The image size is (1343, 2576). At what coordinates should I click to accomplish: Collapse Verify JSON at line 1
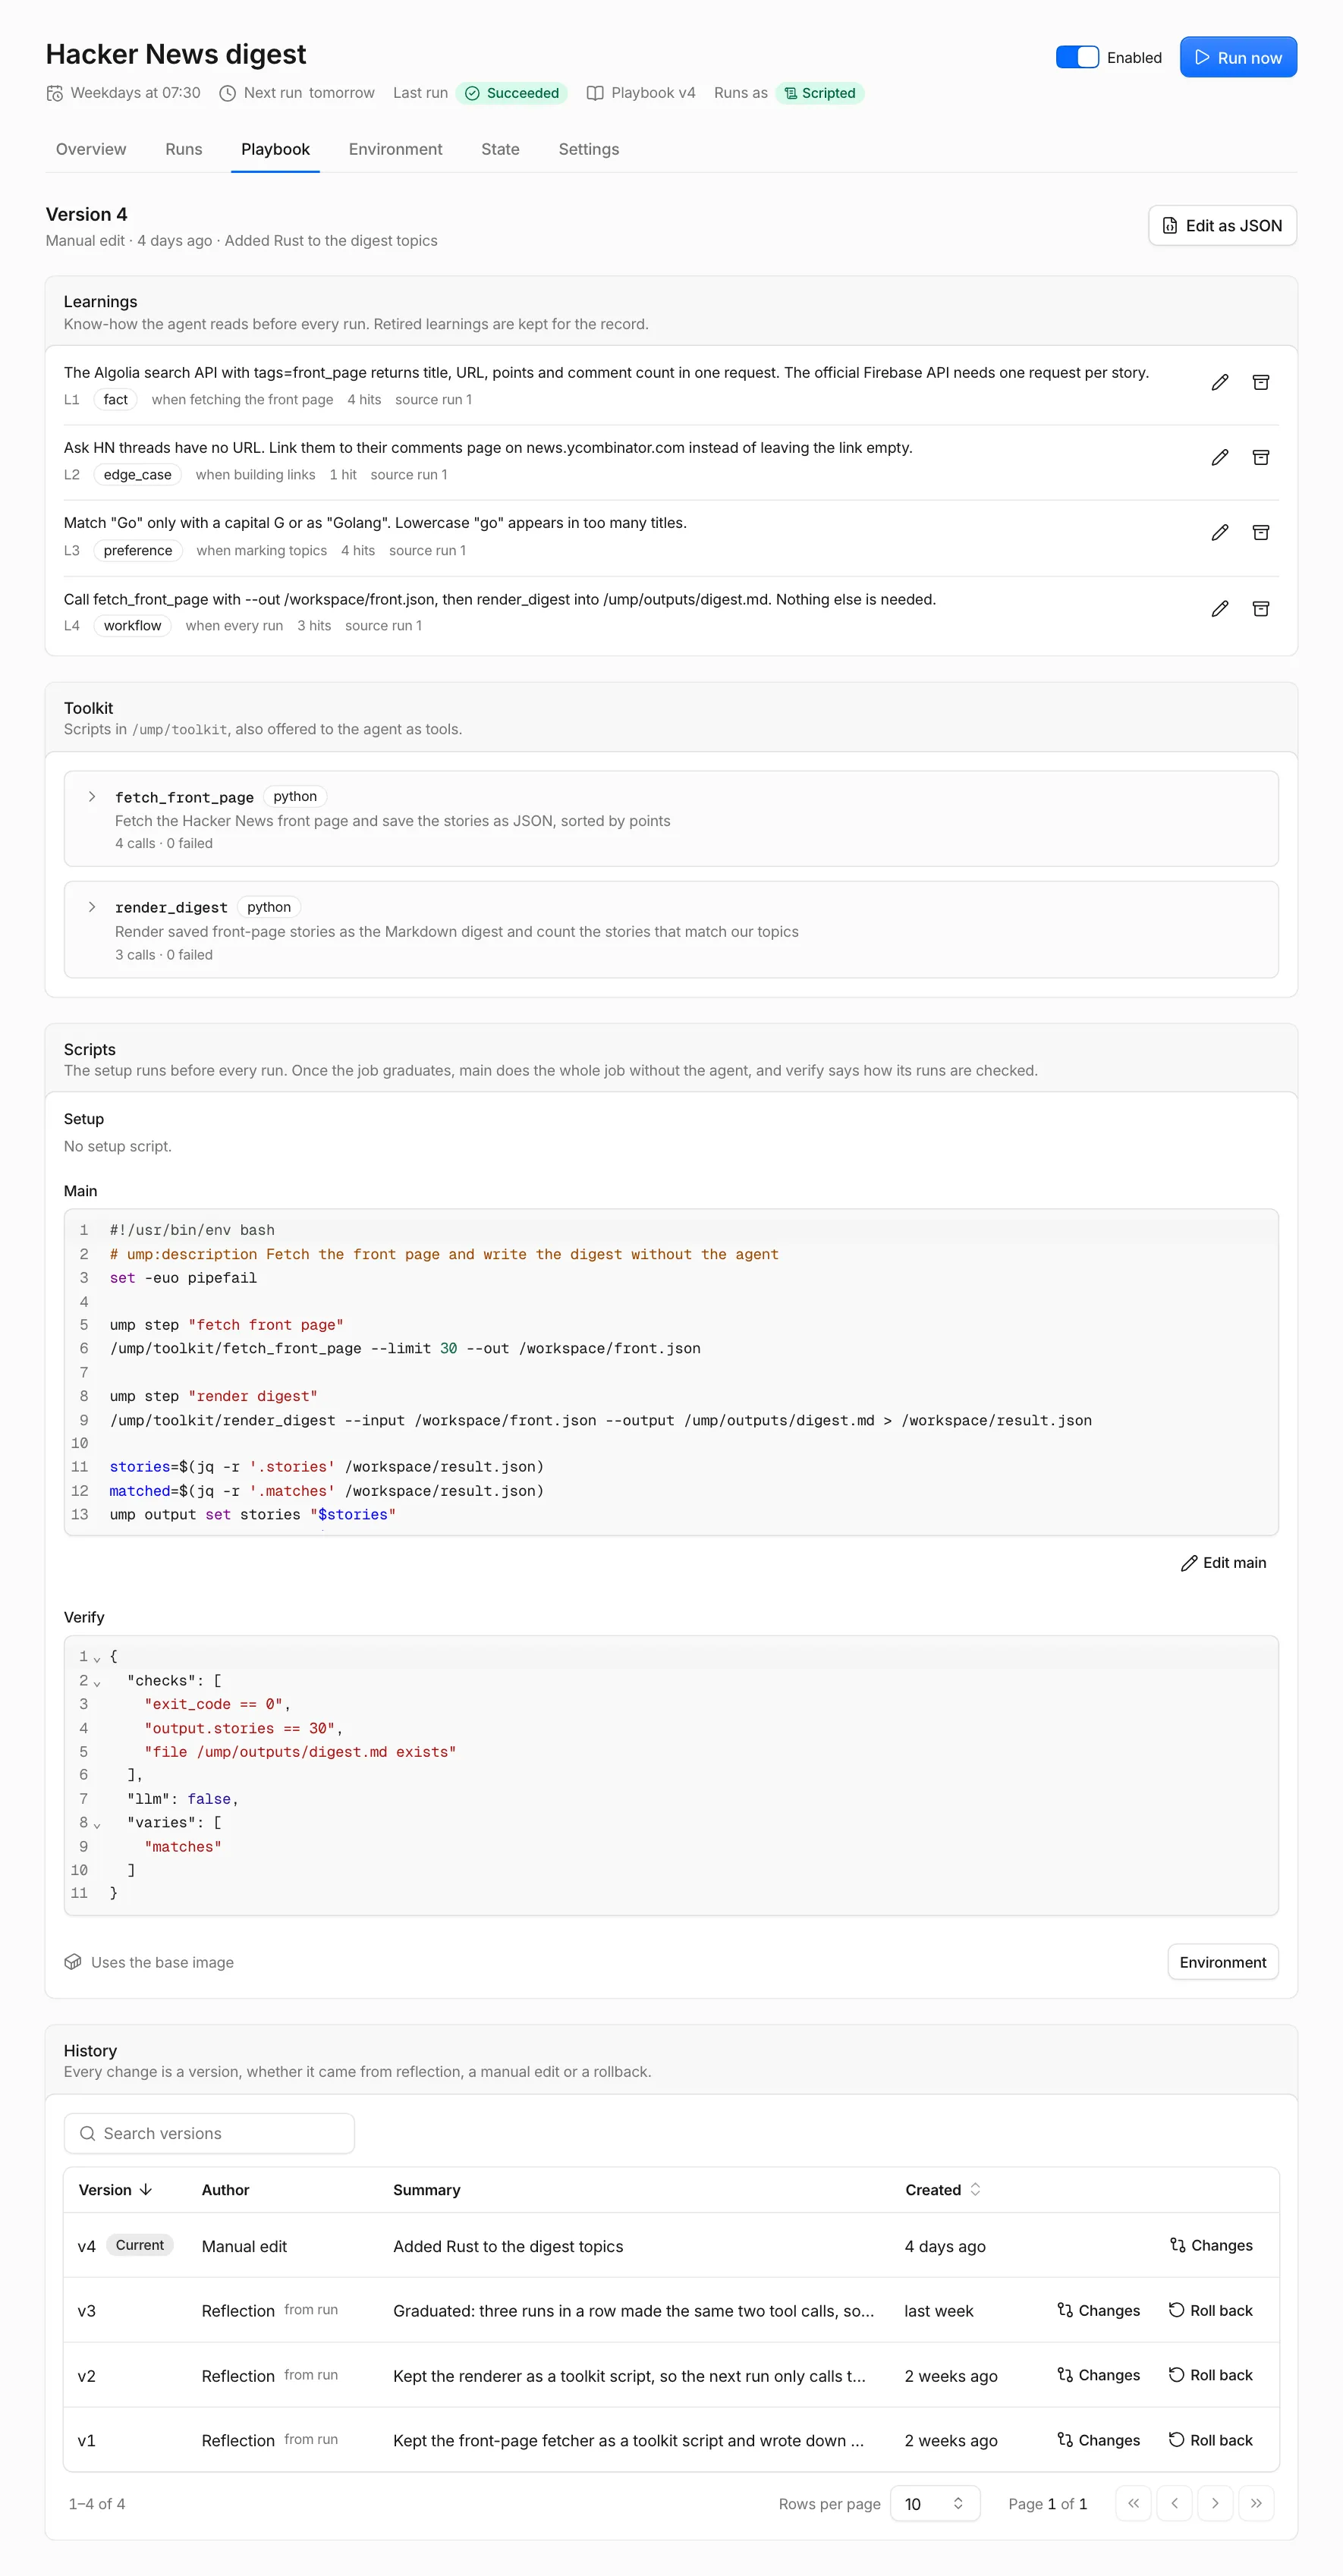[97, 1658]
